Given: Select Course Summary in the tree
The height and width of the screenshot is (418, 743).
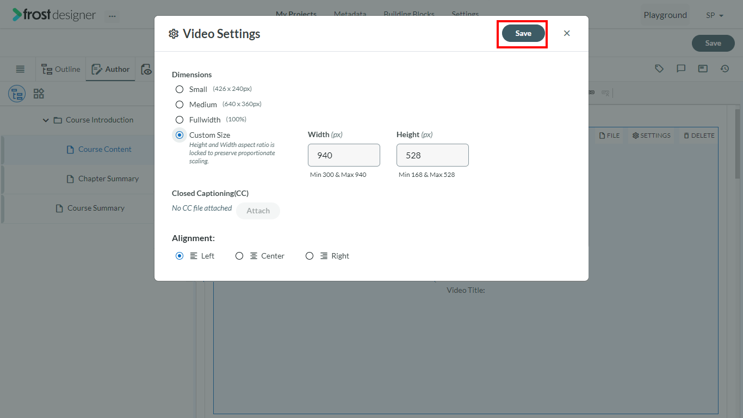Looking at the screenshot, I should tap(96, 208).
